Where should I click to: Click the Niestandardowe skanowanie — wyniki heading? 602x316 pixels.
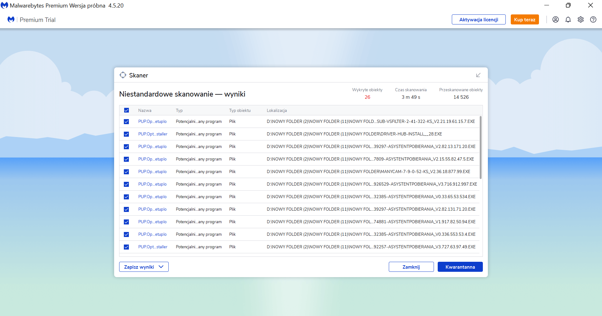click(x=182, y=94)
